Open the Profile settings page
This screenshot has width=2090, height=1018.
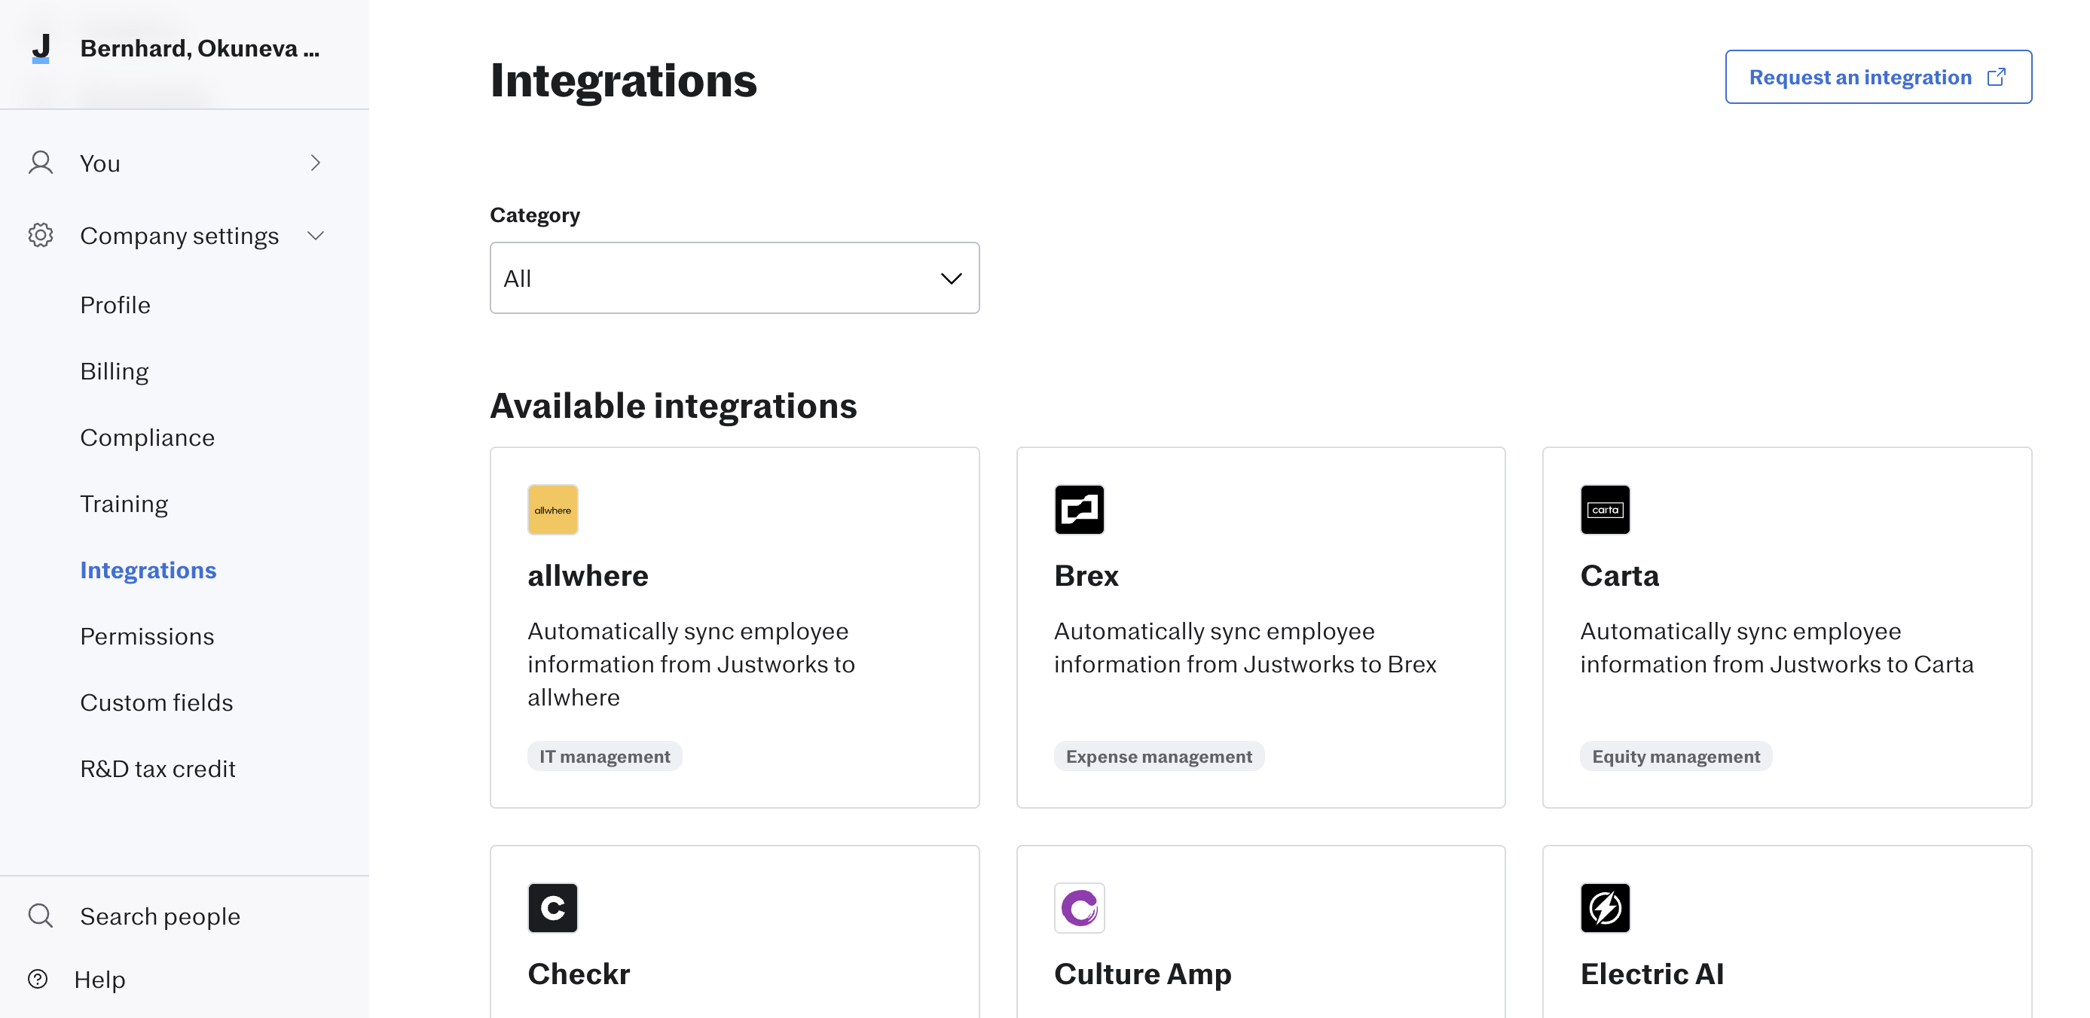click(x=115, y=305)
